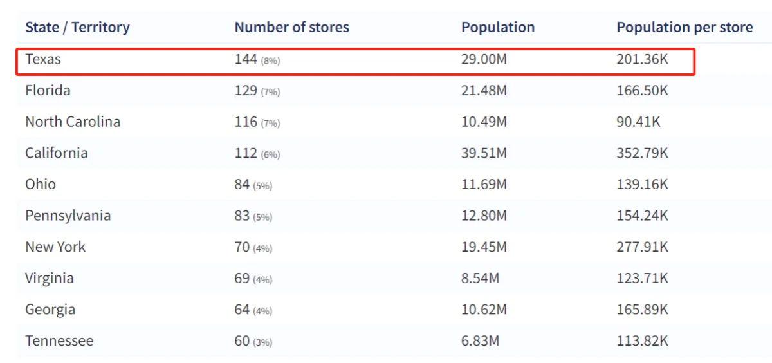Screen dimensions: 772x363
Task: Click the Number of stores column header
Action: pyautogui.click(x=291, y=28)
